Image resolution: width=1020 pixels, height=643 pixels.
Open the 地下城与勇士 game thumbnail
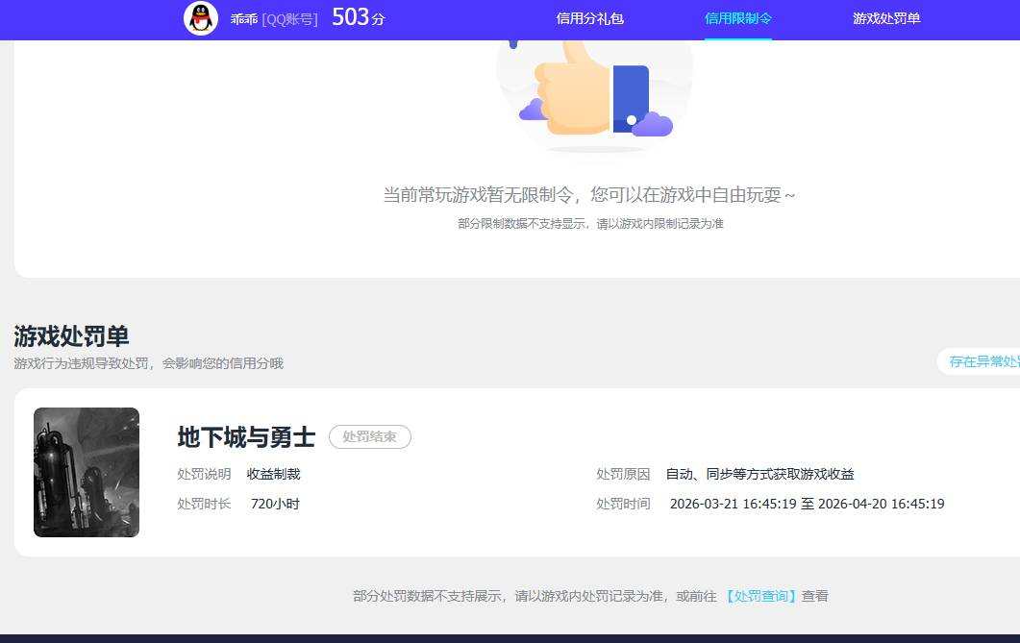87,472
